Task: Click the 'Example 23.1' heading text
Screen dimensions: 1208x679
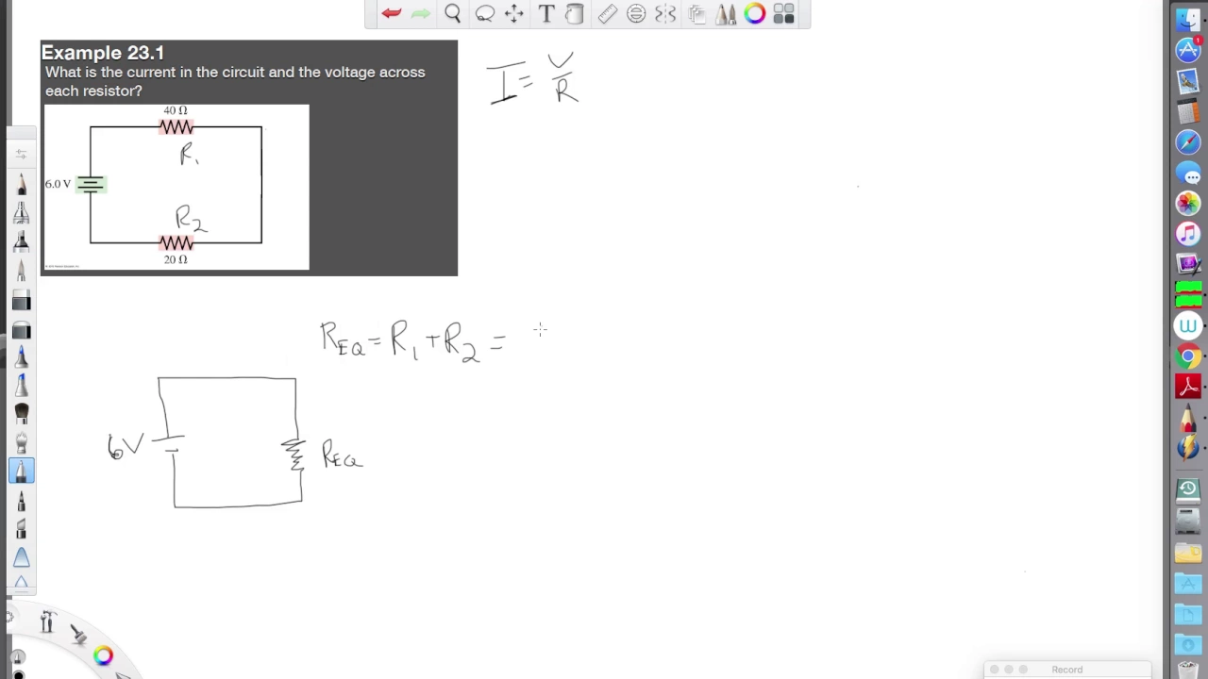Action: [x=103, y=53]
